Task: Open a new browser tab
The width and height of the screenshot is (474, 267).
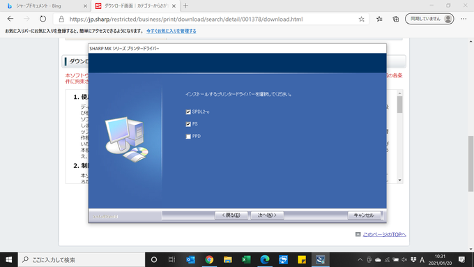Action: pyautogui.click(x=185, y=6)
